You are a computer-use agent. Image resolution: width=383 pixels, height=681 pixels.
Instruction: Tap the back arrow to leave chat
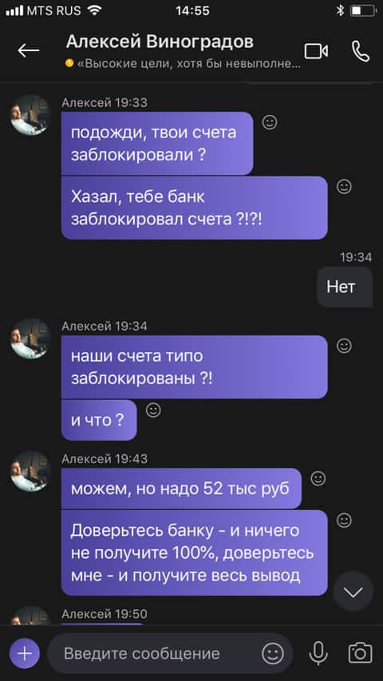28,51
